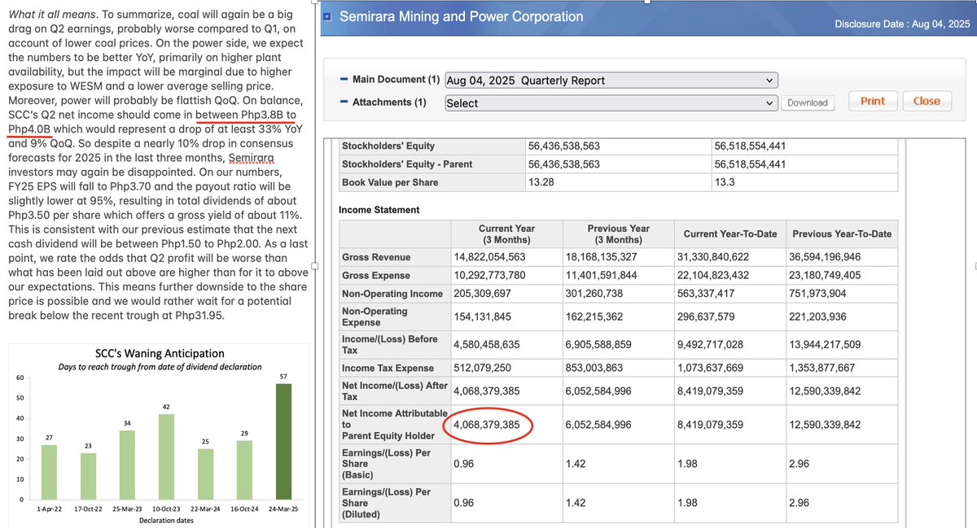
Task: Click diluted EPS value 2.96
Action: [x=799, y=503]
